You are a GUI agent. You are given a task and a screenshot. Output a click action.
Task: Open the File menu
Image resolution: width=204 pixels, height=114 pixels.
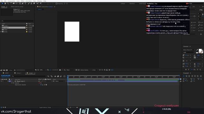2,1
